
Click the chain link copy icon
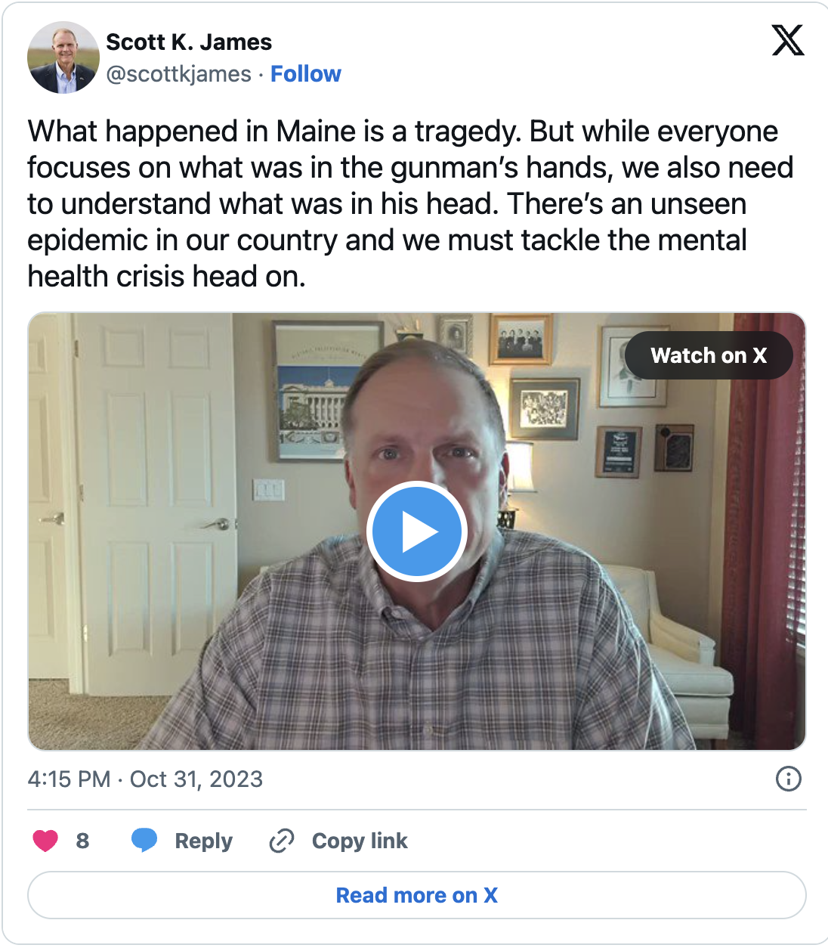282,840
